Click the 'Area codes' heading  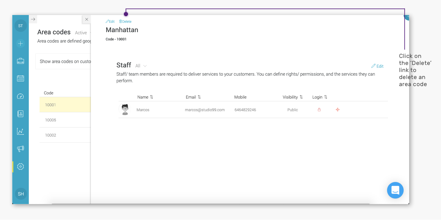pyautogui.click(x=54, y=32)
